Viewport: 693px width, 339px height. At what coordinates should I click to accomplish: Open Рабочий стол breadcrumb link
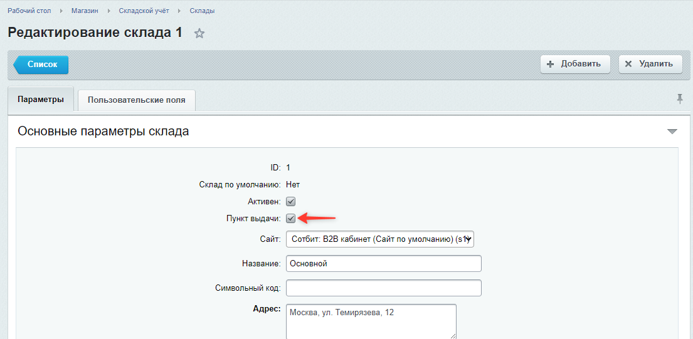pos(29,11)
